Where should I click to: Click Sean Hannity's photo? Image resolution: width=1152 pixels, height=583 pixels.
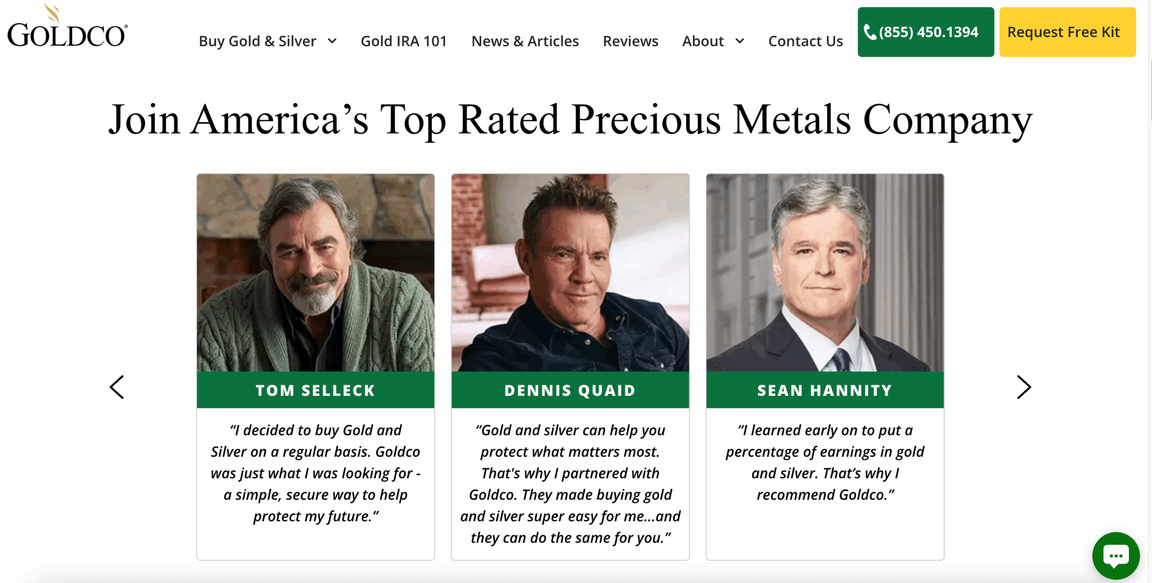[825, 273]
